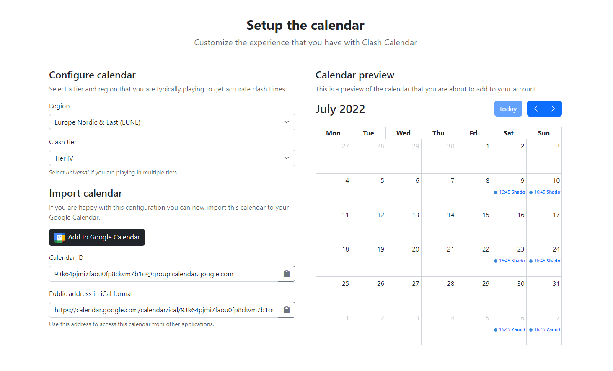Open the July 24 clash event
This screenshot has width=613, height=371.
(x=545, y=261)
